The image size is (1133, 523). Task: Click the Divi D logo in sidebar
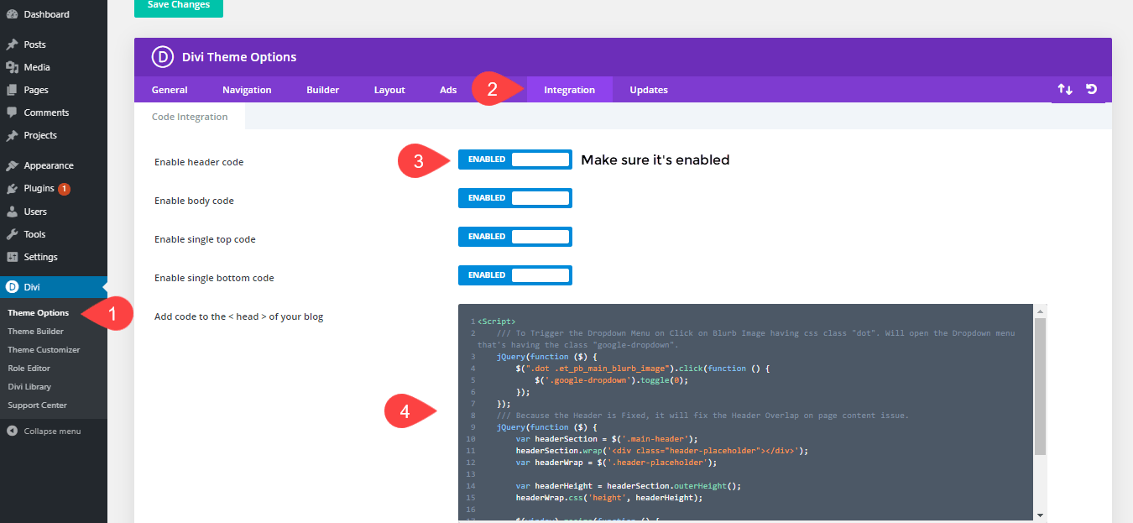(12, 287)
